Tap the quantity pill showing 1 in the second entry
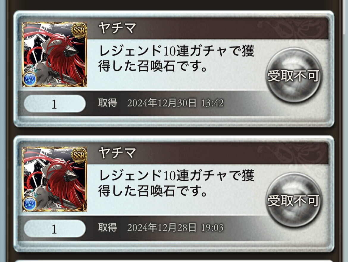 coord(55,228)
